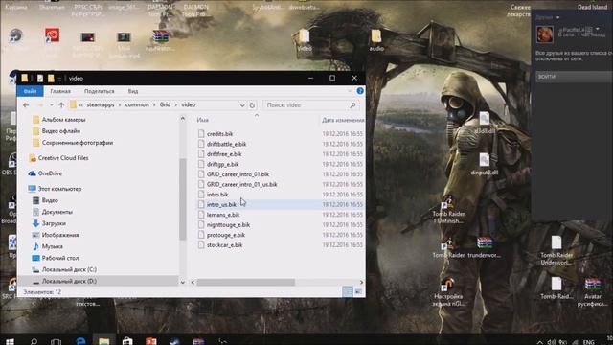This screenshot has width=613, height=345.
Task: Click the Back arrow in Explorer
Action: click(26, 104)
